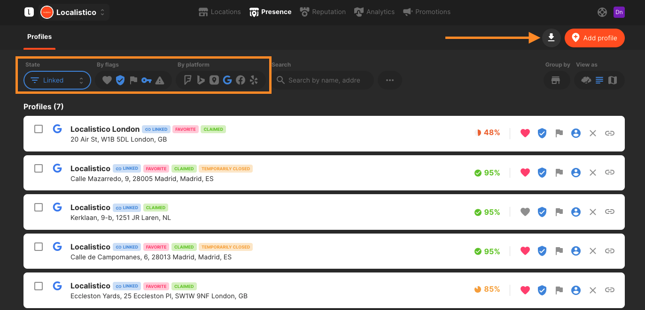645x310 pixels.
Task: Open the Dn user avatar
Action: coord(619,12)
